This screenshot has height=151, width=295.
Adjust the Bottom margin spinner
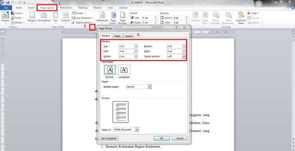[x=184, y=46]
